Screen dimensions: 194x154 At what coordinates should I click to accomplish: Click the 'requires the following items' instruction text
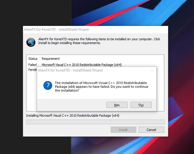[99, 41]
